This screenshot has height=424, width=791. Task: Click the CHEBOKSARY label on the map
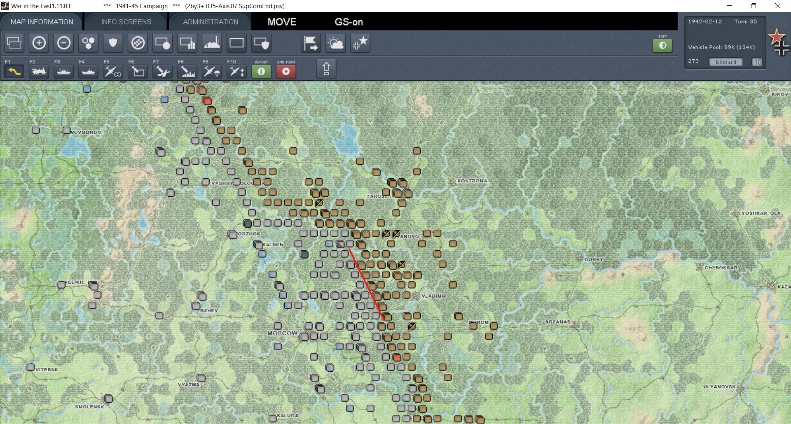pos(723,268)
